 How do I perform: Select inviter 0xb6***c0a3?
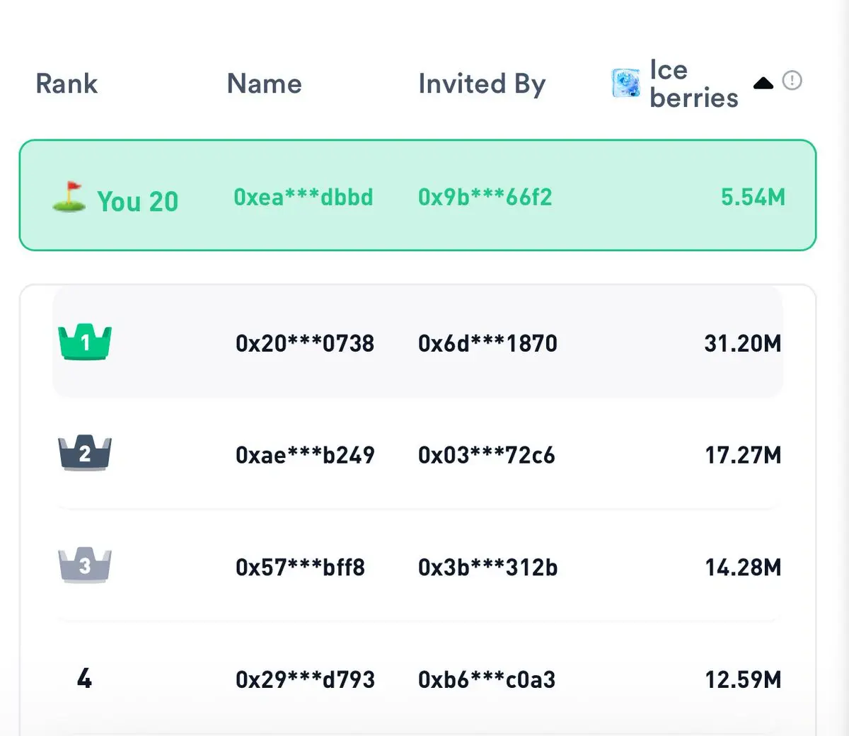click(x=487, y=679)
